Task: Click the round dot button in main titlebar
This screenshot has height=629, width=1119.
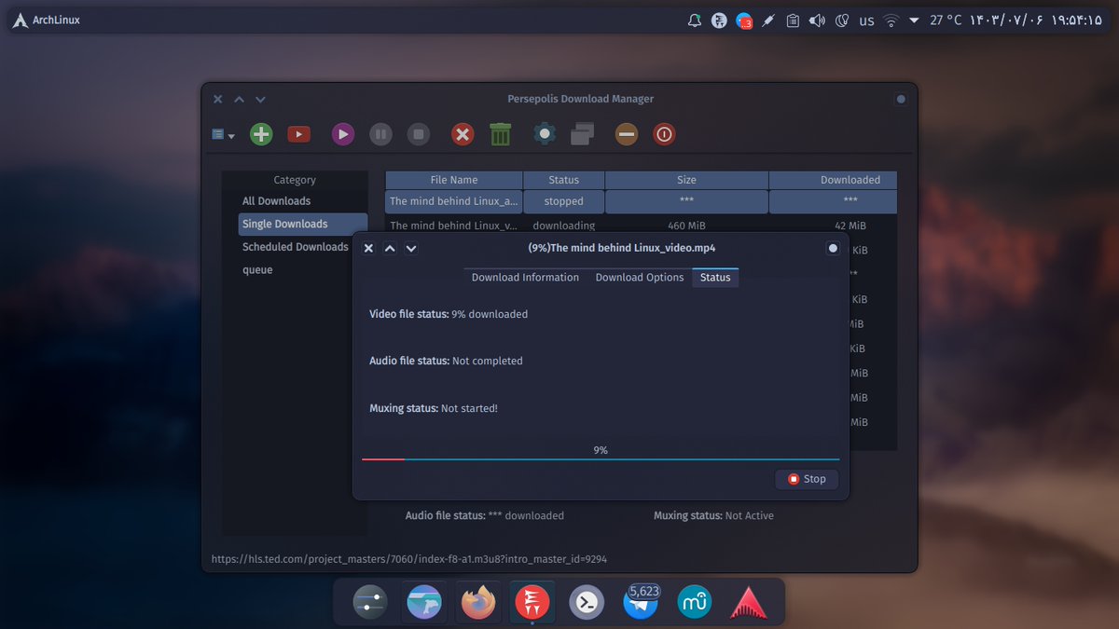Action: click(x=901, y=99)
